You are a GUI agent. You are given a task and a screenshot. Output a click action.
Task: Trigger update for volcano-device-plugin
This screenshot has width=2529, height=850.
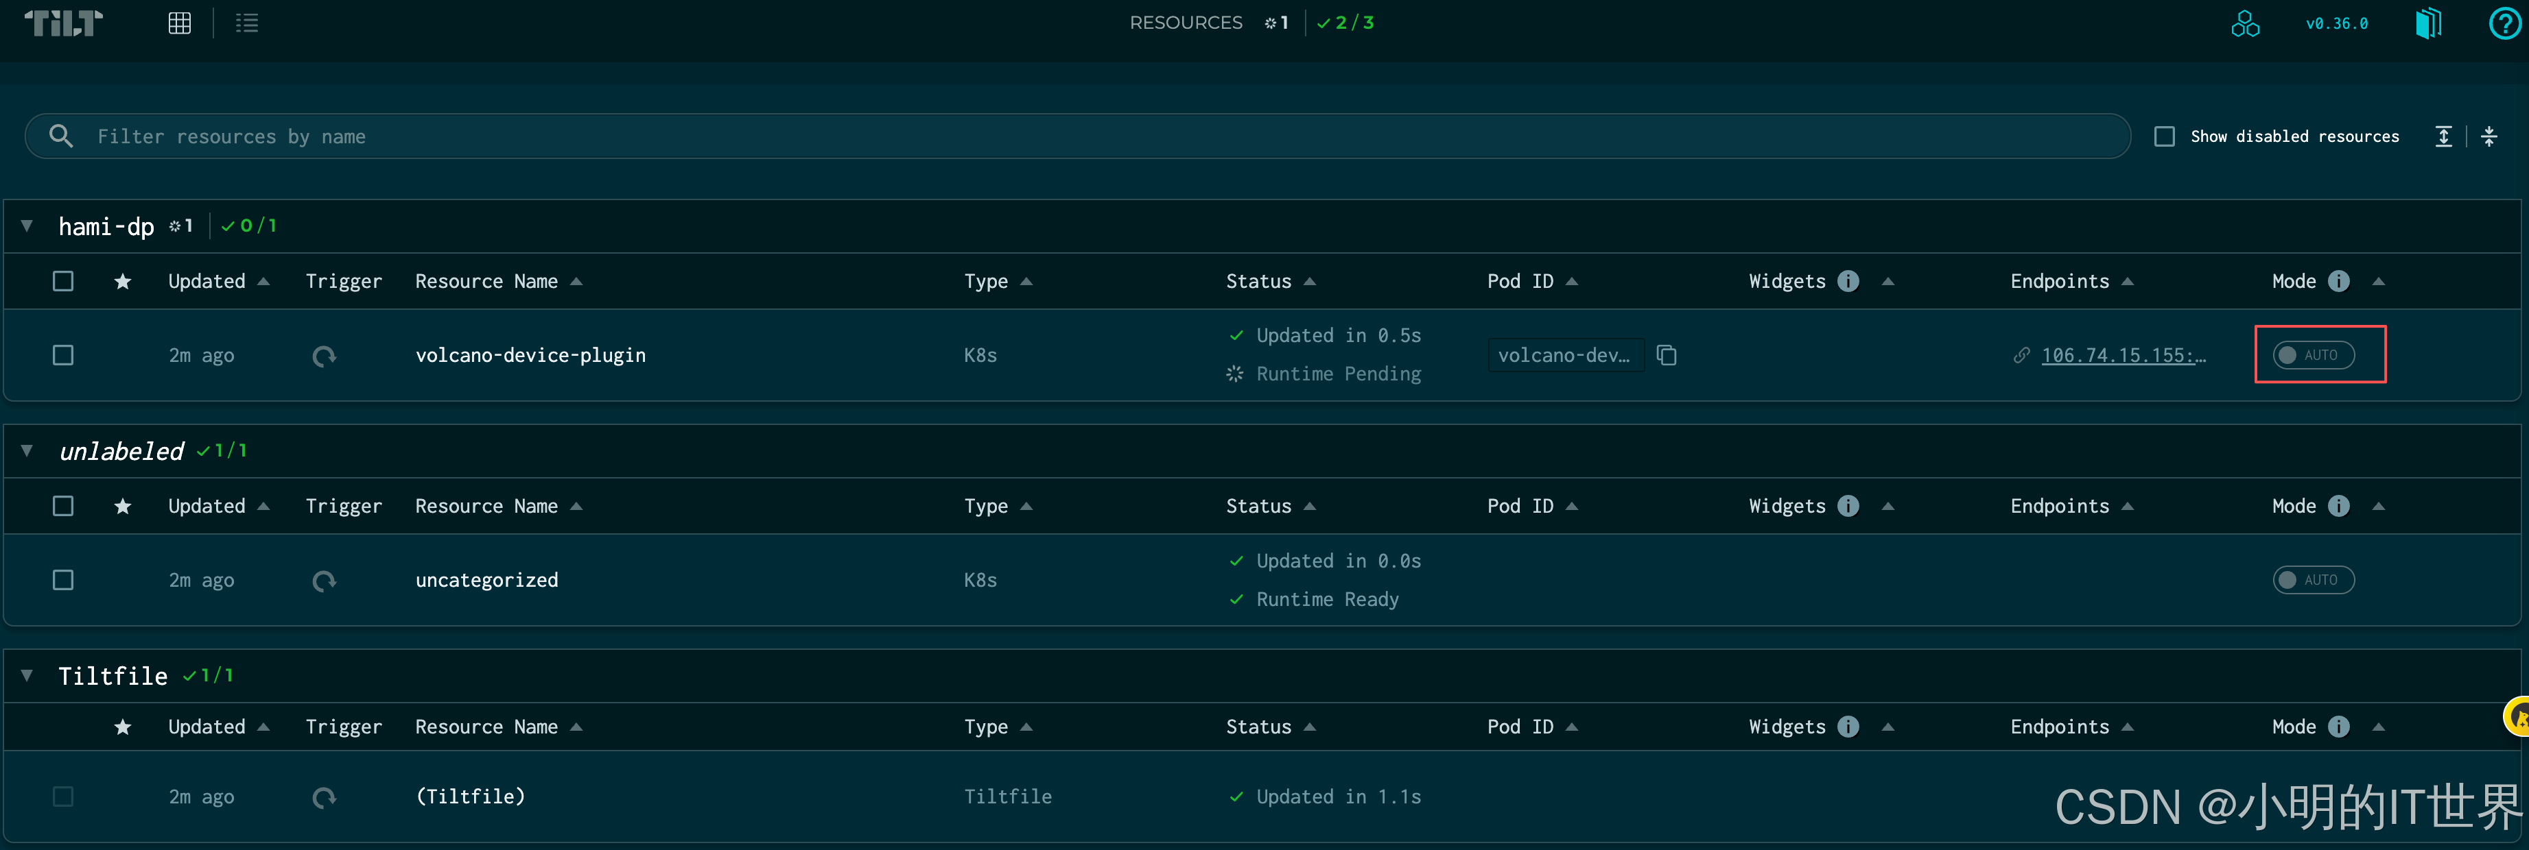coord(324,356)
